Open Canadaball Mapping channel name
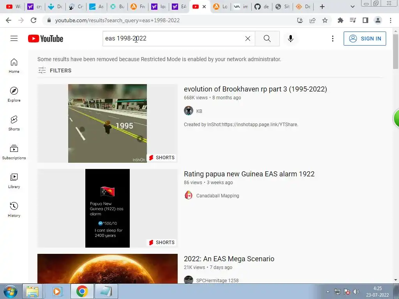 point(217,196)
